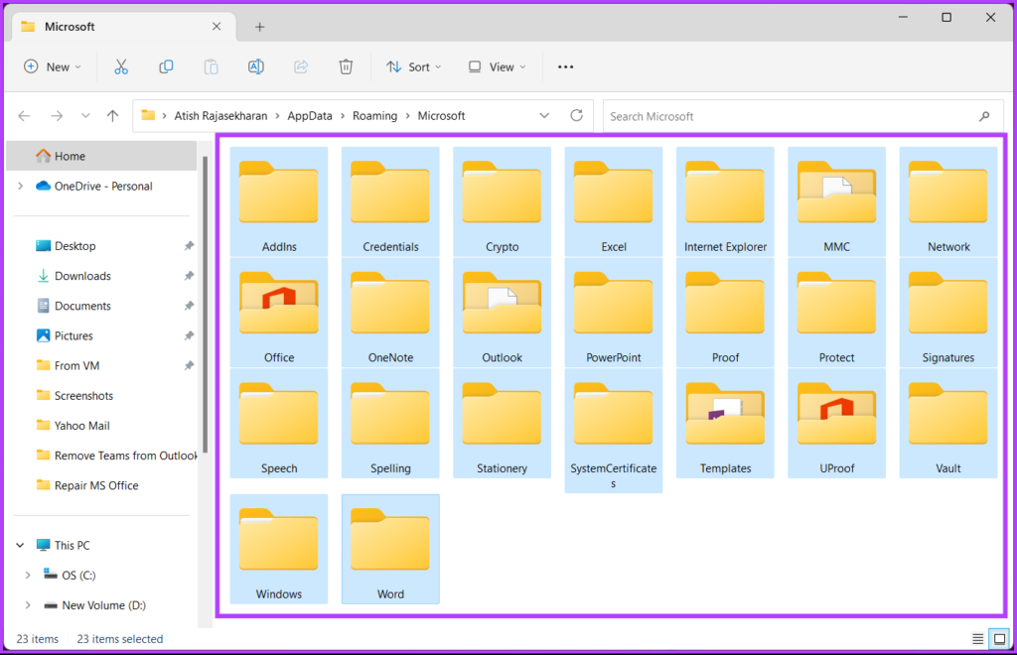Click the Cut icon in the toolbar
The width and height of the screenshot is (1017, 655).
[121, 66]
